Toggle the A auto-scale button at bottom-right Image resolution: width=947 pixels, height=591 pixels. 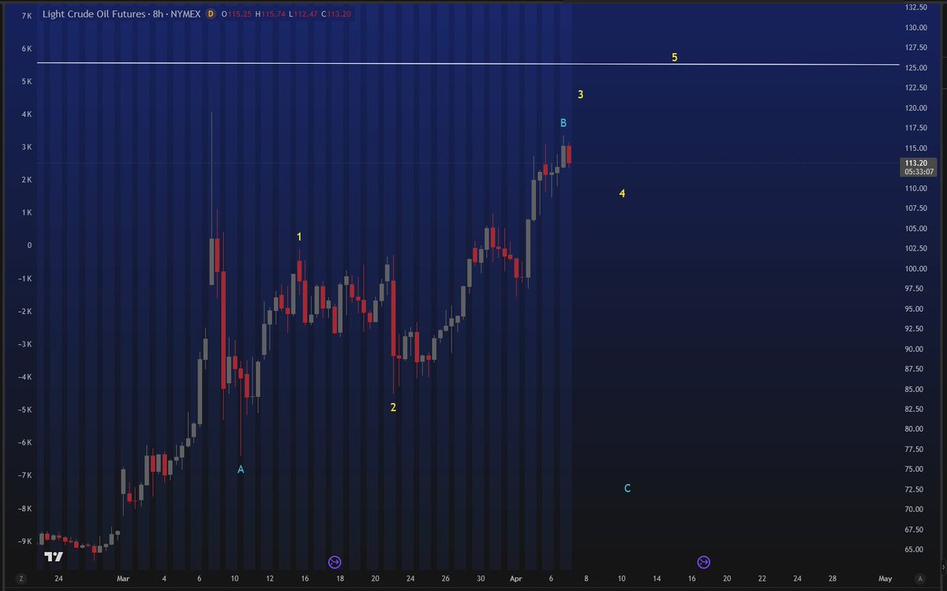pyautogui.click(x=919, y=578)
